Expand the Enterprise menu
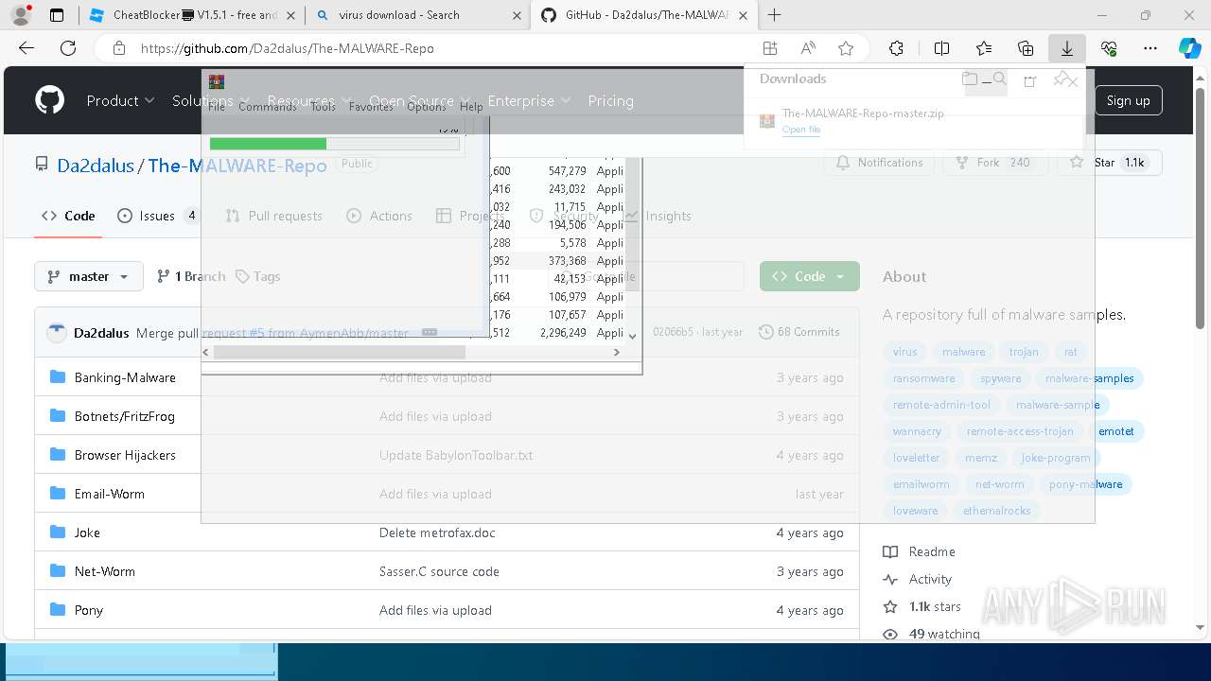This screenshot has height=681, width=1211. [529, 100]
